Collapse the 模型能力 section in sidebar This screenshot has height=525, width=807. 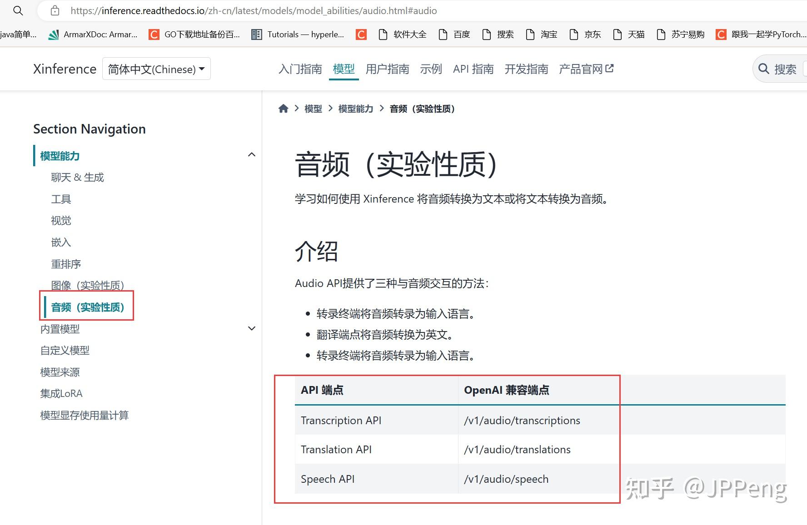(x=252, y=154)
